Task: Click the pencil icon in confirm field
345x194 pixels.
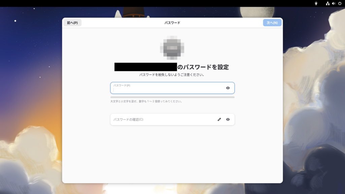Action: tap(219, 119)
